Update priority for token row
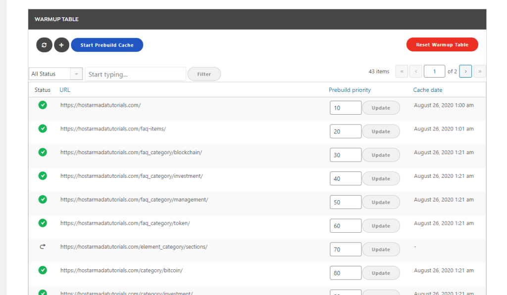The height and width of the screenshot is (295, 507). [381, 226]
